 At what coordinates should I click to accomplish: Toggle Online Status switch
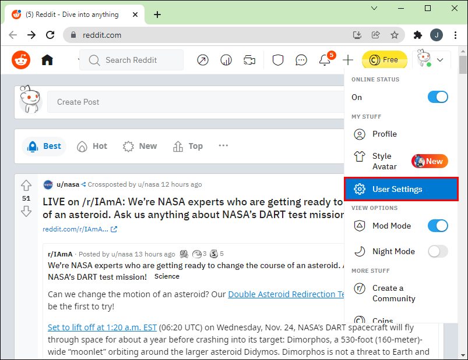pyautogui.click(x=438, y=97)
